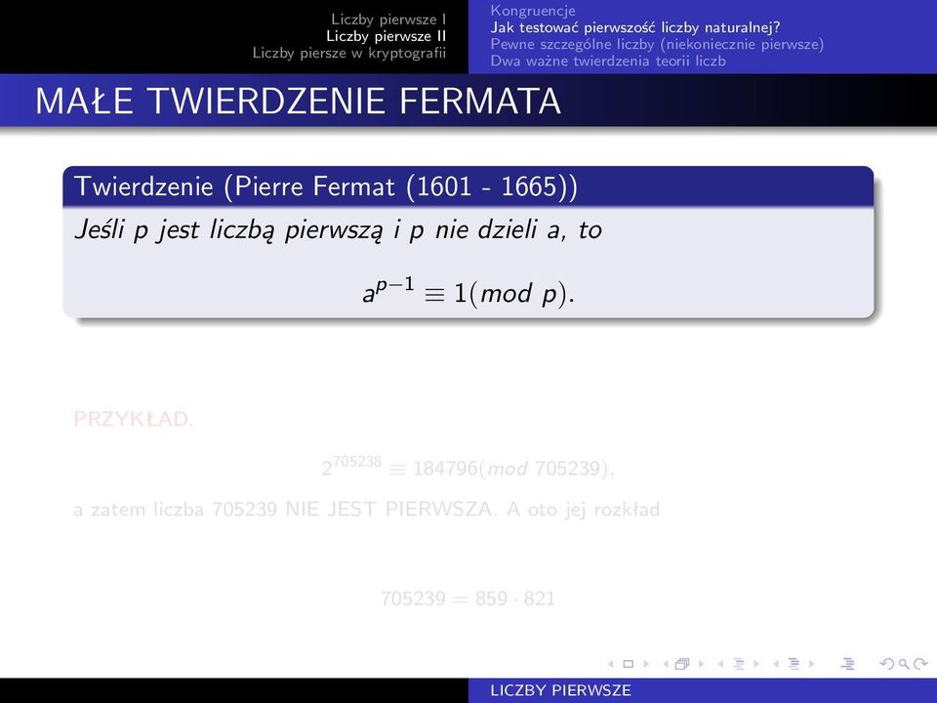This screenshot has width=937, height=703.
Task: Go to the next slide arrow
Action: (646, 664)
